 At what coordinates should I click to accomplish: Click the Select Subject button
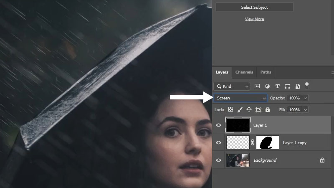(x=255, y=7)
